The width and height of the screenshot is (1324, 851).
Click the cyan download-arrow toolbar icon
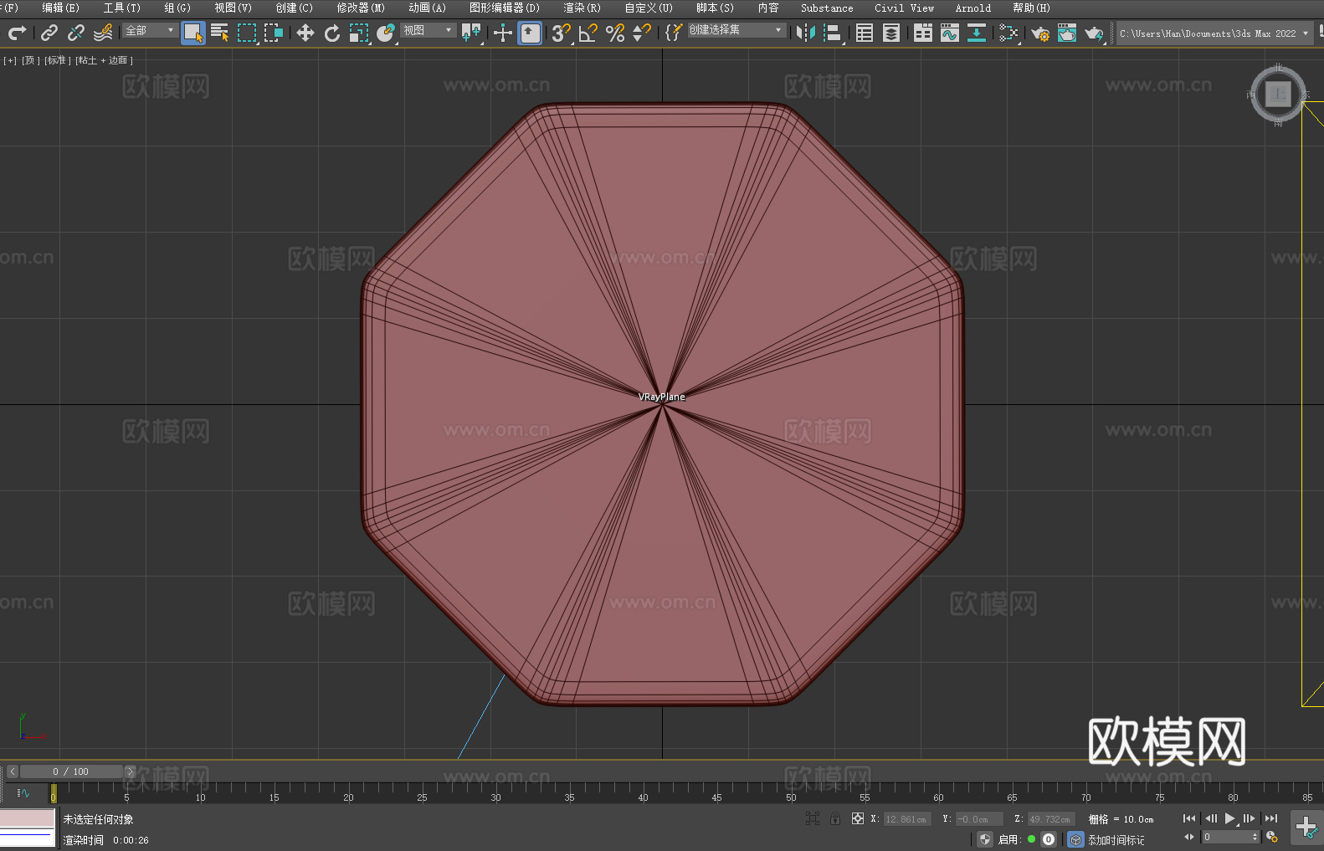tap(977, 33)
